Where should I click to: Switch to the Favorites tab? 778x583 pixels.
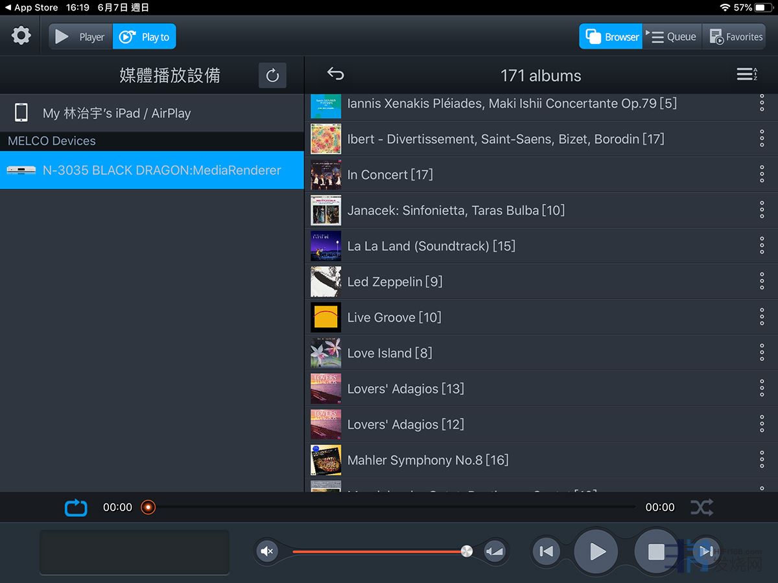tap(735, 37)
